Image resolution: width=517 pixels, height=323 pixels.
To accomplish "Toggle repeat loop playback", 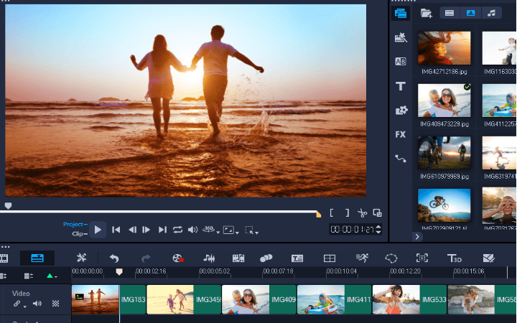I will (x=177, y=230).
